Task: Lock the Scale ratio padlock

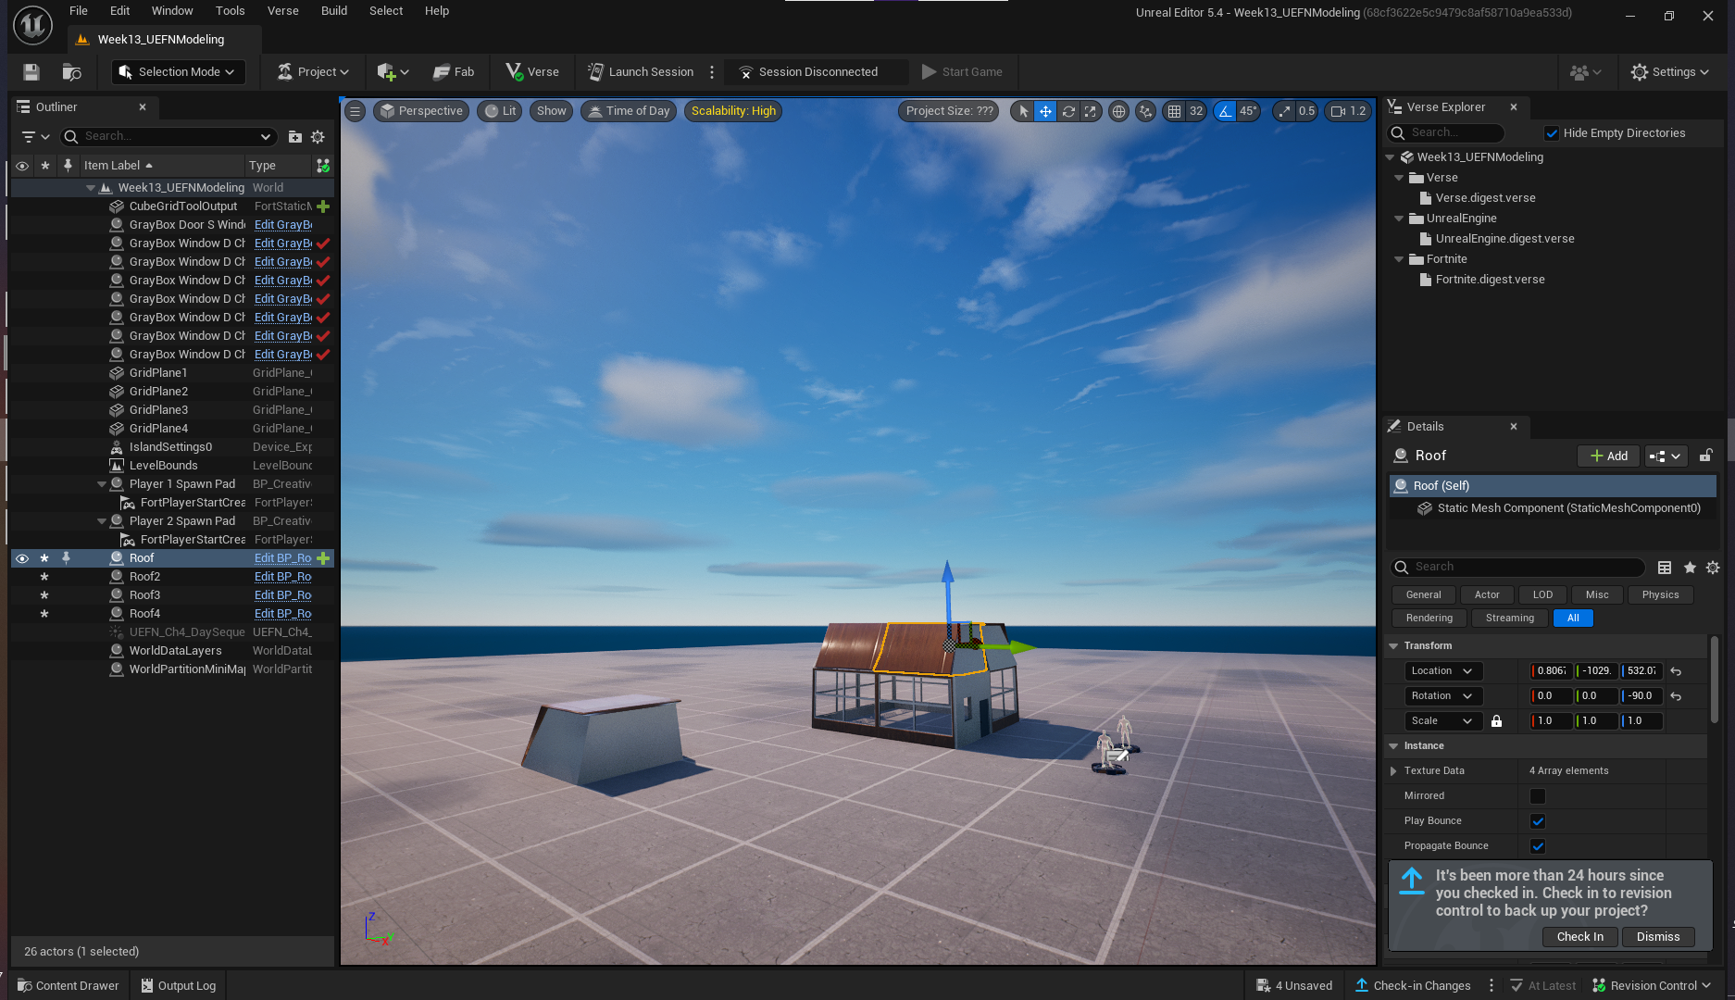Action: (x=1496, y=721)
